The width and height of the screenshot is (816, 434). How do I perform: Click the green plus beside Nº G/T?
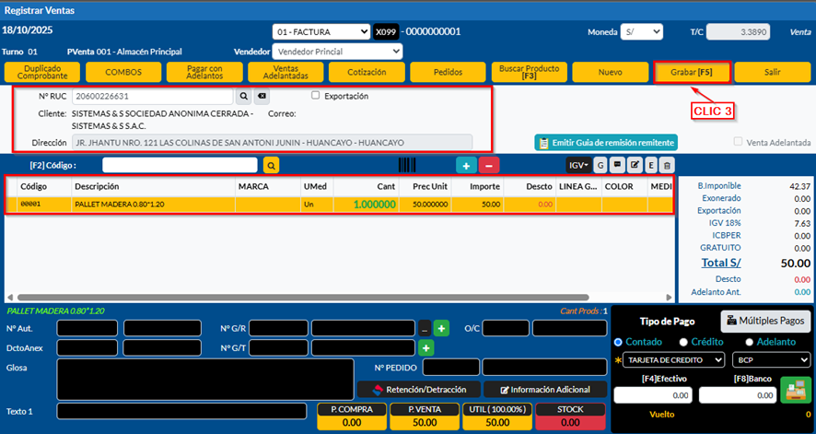pos(425,348)
